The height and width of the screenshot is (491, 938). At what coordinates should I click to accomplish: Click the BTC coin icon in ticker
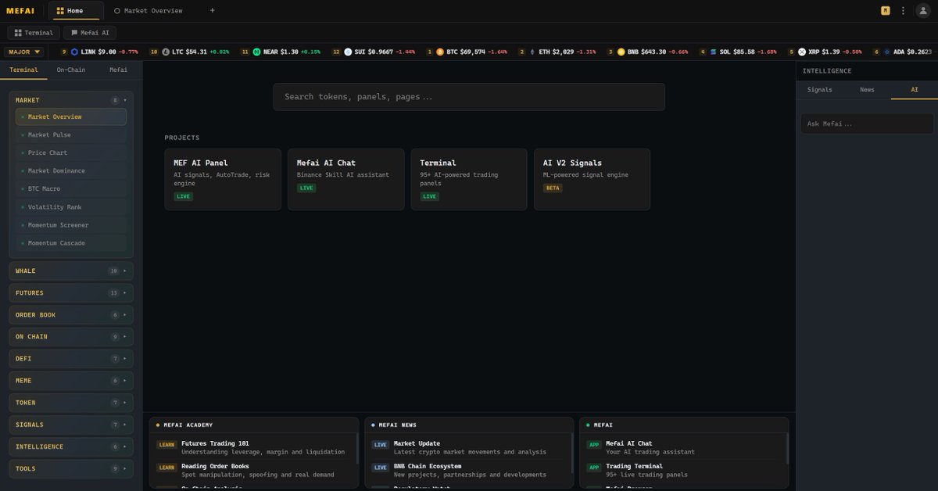pyautogui.click(x=440, y=52)
